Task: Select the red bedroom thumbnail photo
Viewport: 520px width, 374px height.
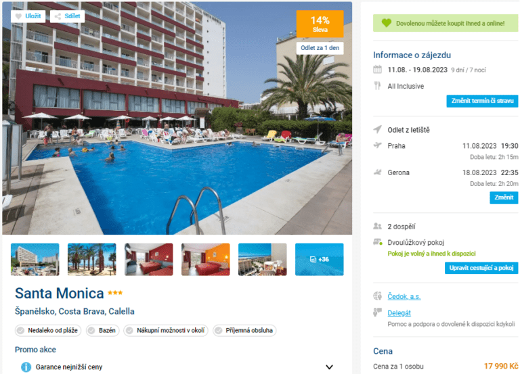Action: pos(148,260)
